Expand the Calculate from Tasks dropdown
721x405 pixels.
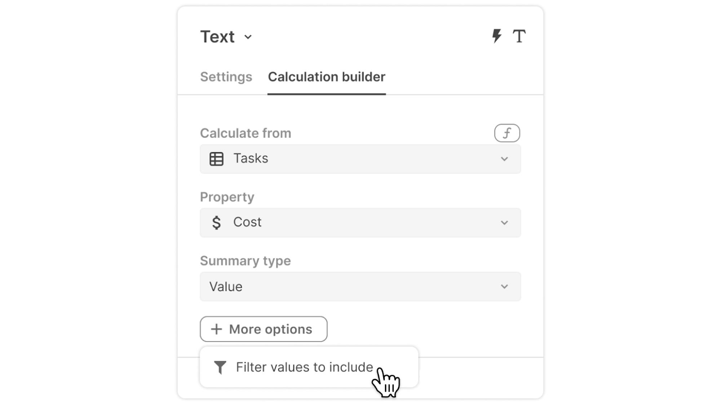[x=360, y=159]
